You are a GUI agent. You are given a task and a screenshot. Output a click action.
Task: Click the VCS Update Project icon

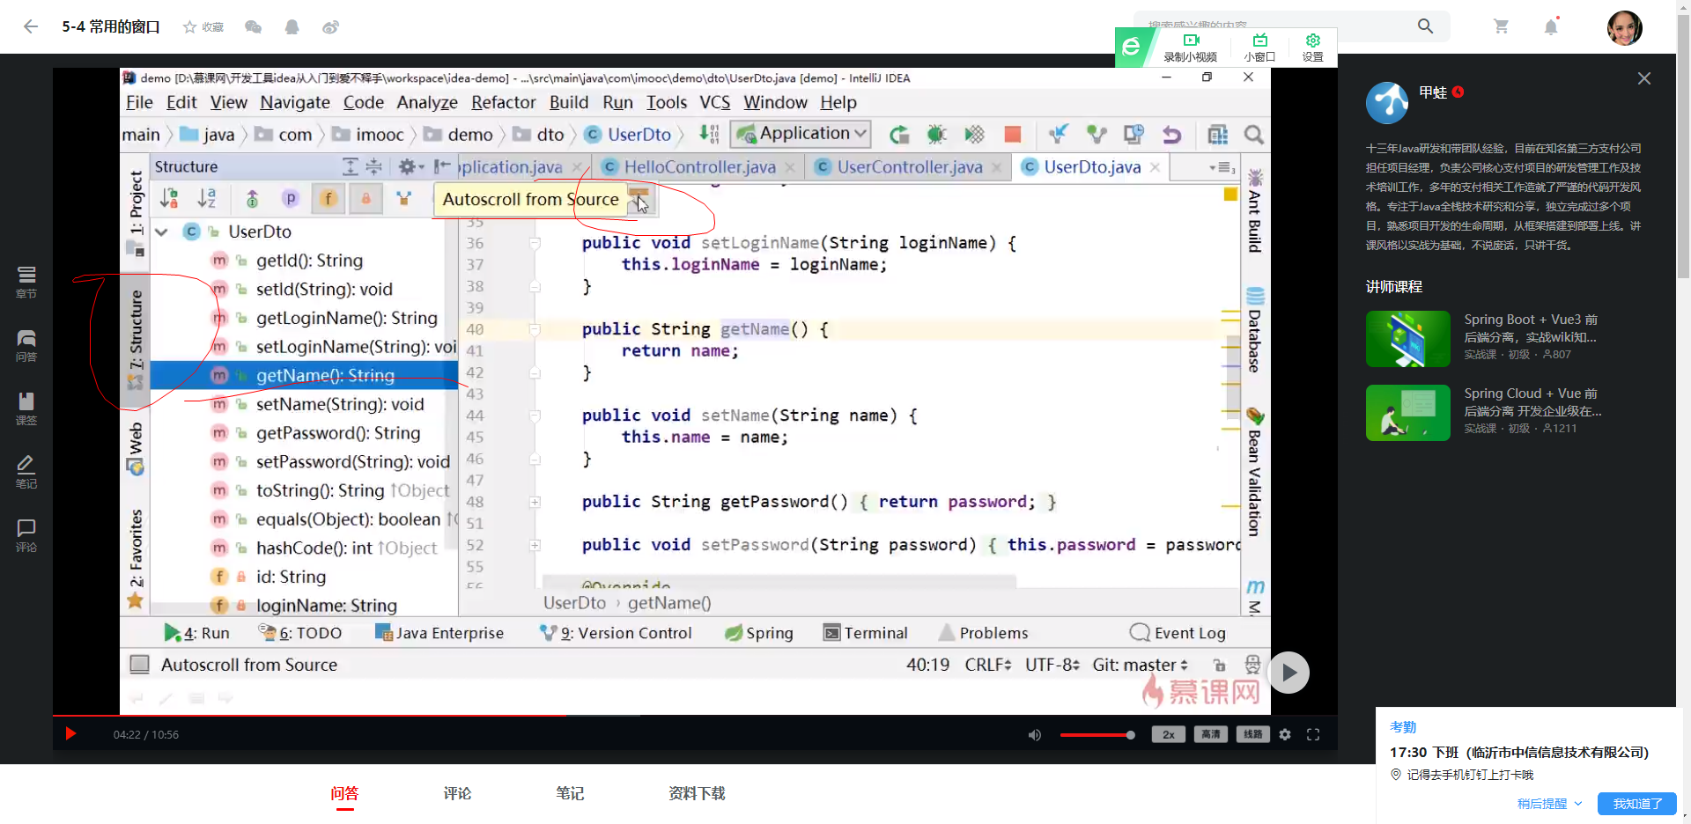click(x=1058, y=134)
